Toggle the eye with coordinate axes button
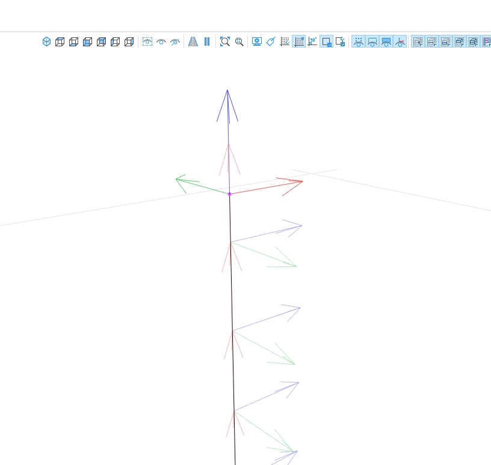This screenshot has height=465, width=491. [x=400, y=42]
